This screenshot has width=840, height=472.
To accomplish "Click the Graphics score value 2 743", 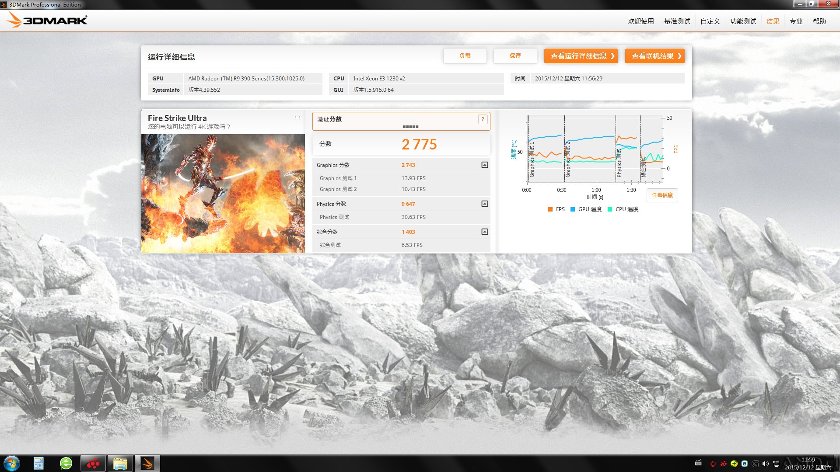I will click(x=408, y=165).
